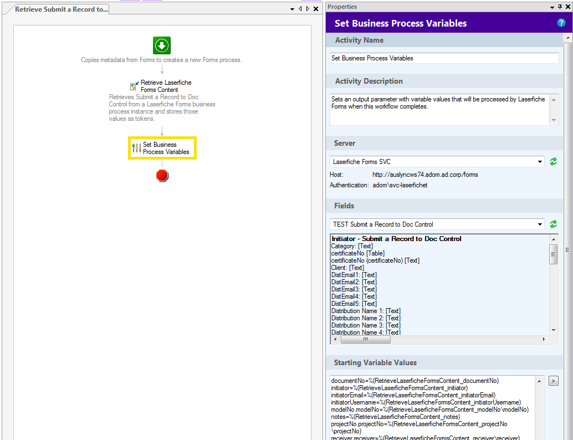573x440 pixels.
Task: Click the workflow description text on canvas
Action: 161,60
